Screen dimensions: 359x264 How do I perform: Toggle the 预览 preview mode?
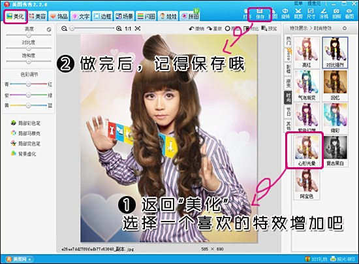[x=269, y=29]
